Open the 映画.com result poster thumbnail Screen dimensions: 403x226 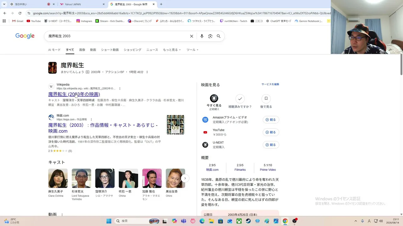[x=175, y=125]
